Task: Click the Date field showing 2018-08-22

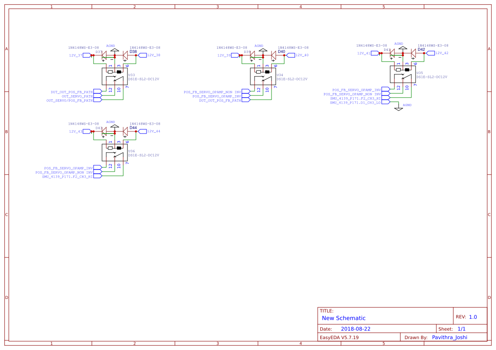Action: 355,328
